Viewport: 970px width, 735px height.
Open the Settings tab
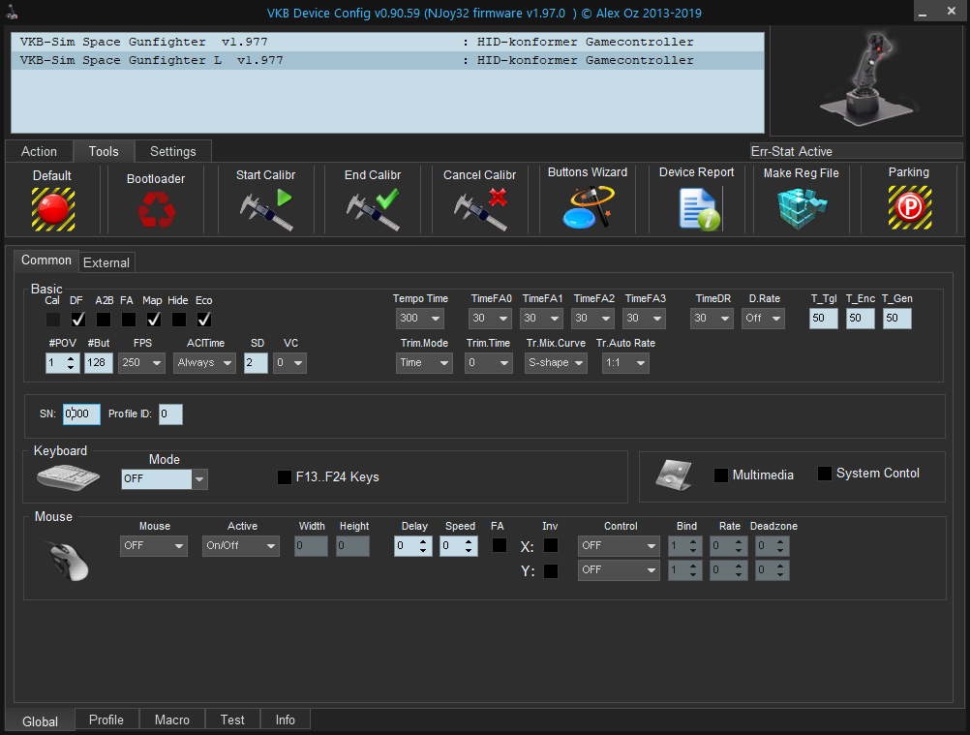173,152
